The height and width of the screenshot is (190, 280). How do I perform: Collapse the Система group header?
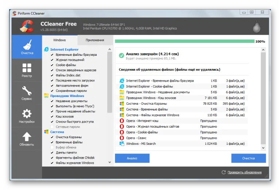point(57,132)
